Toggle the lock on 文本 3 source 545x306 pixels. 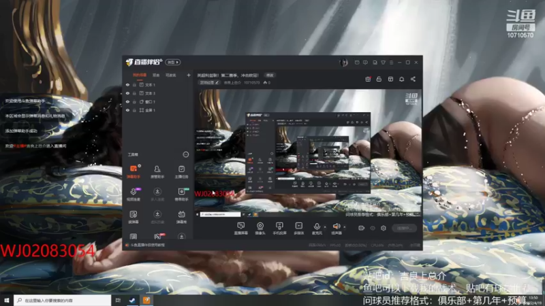(x=134, y=93)
